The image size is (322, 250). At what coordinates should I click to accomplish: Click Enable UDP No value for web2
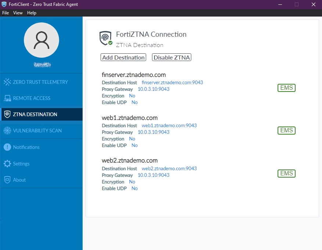tap(134, 188)
